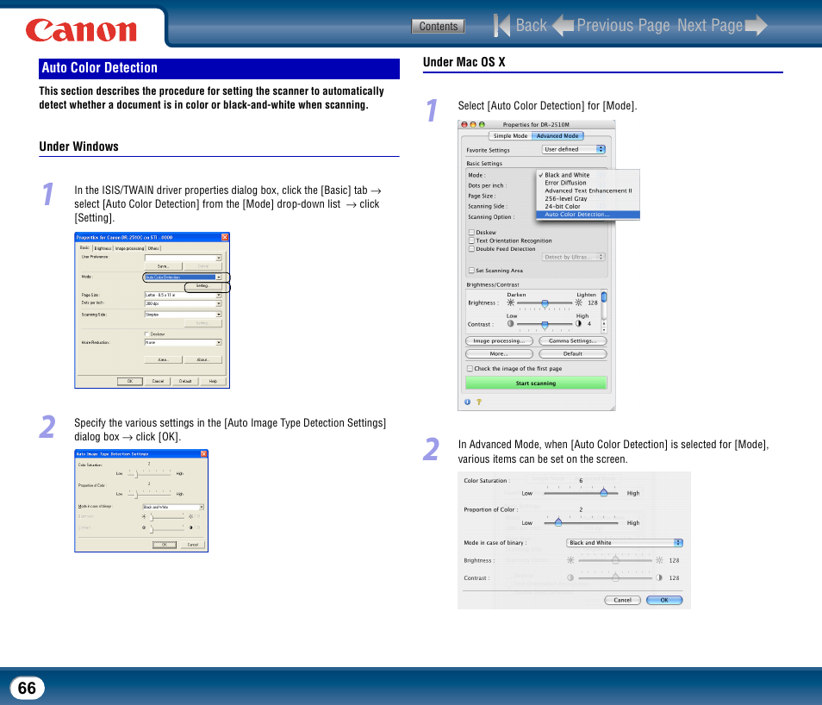822x705 pixels.
Task: Select the Others tab in Windows Properties
Action: coord(153,248)
